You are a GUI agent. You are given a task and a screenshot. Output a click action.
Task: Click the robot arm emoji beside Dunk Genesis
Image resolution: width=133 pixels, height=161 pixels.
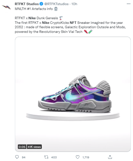click(61, 18)
